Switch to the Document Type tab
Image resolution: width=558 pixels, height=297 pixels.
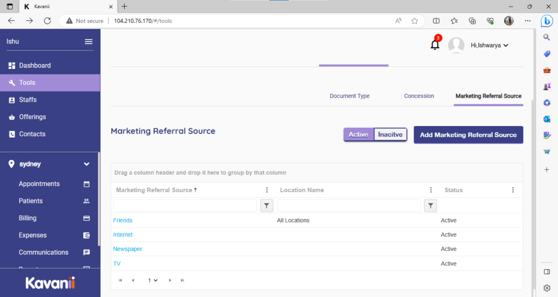coord(349,96)
